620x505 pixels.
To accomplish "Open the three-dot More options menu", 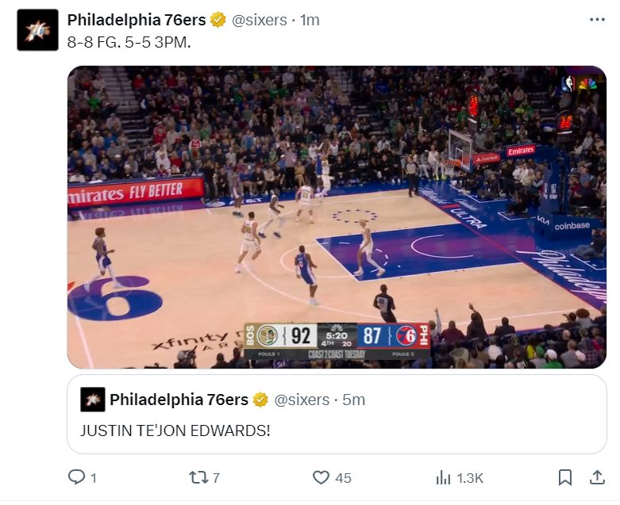I will [x=597, y=20].
